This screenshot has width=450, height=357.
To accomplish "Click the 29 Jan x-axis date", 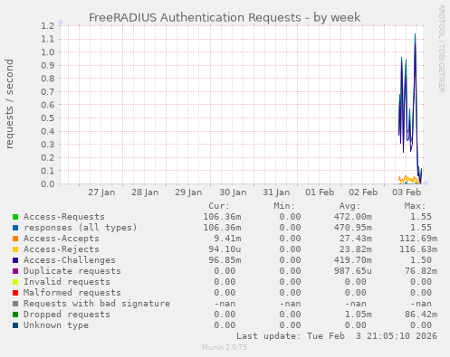I will [188, 193].
